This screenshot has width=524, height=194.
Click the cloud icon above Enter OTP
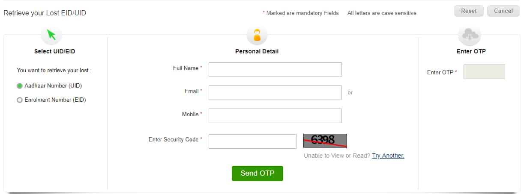point(470,35)
